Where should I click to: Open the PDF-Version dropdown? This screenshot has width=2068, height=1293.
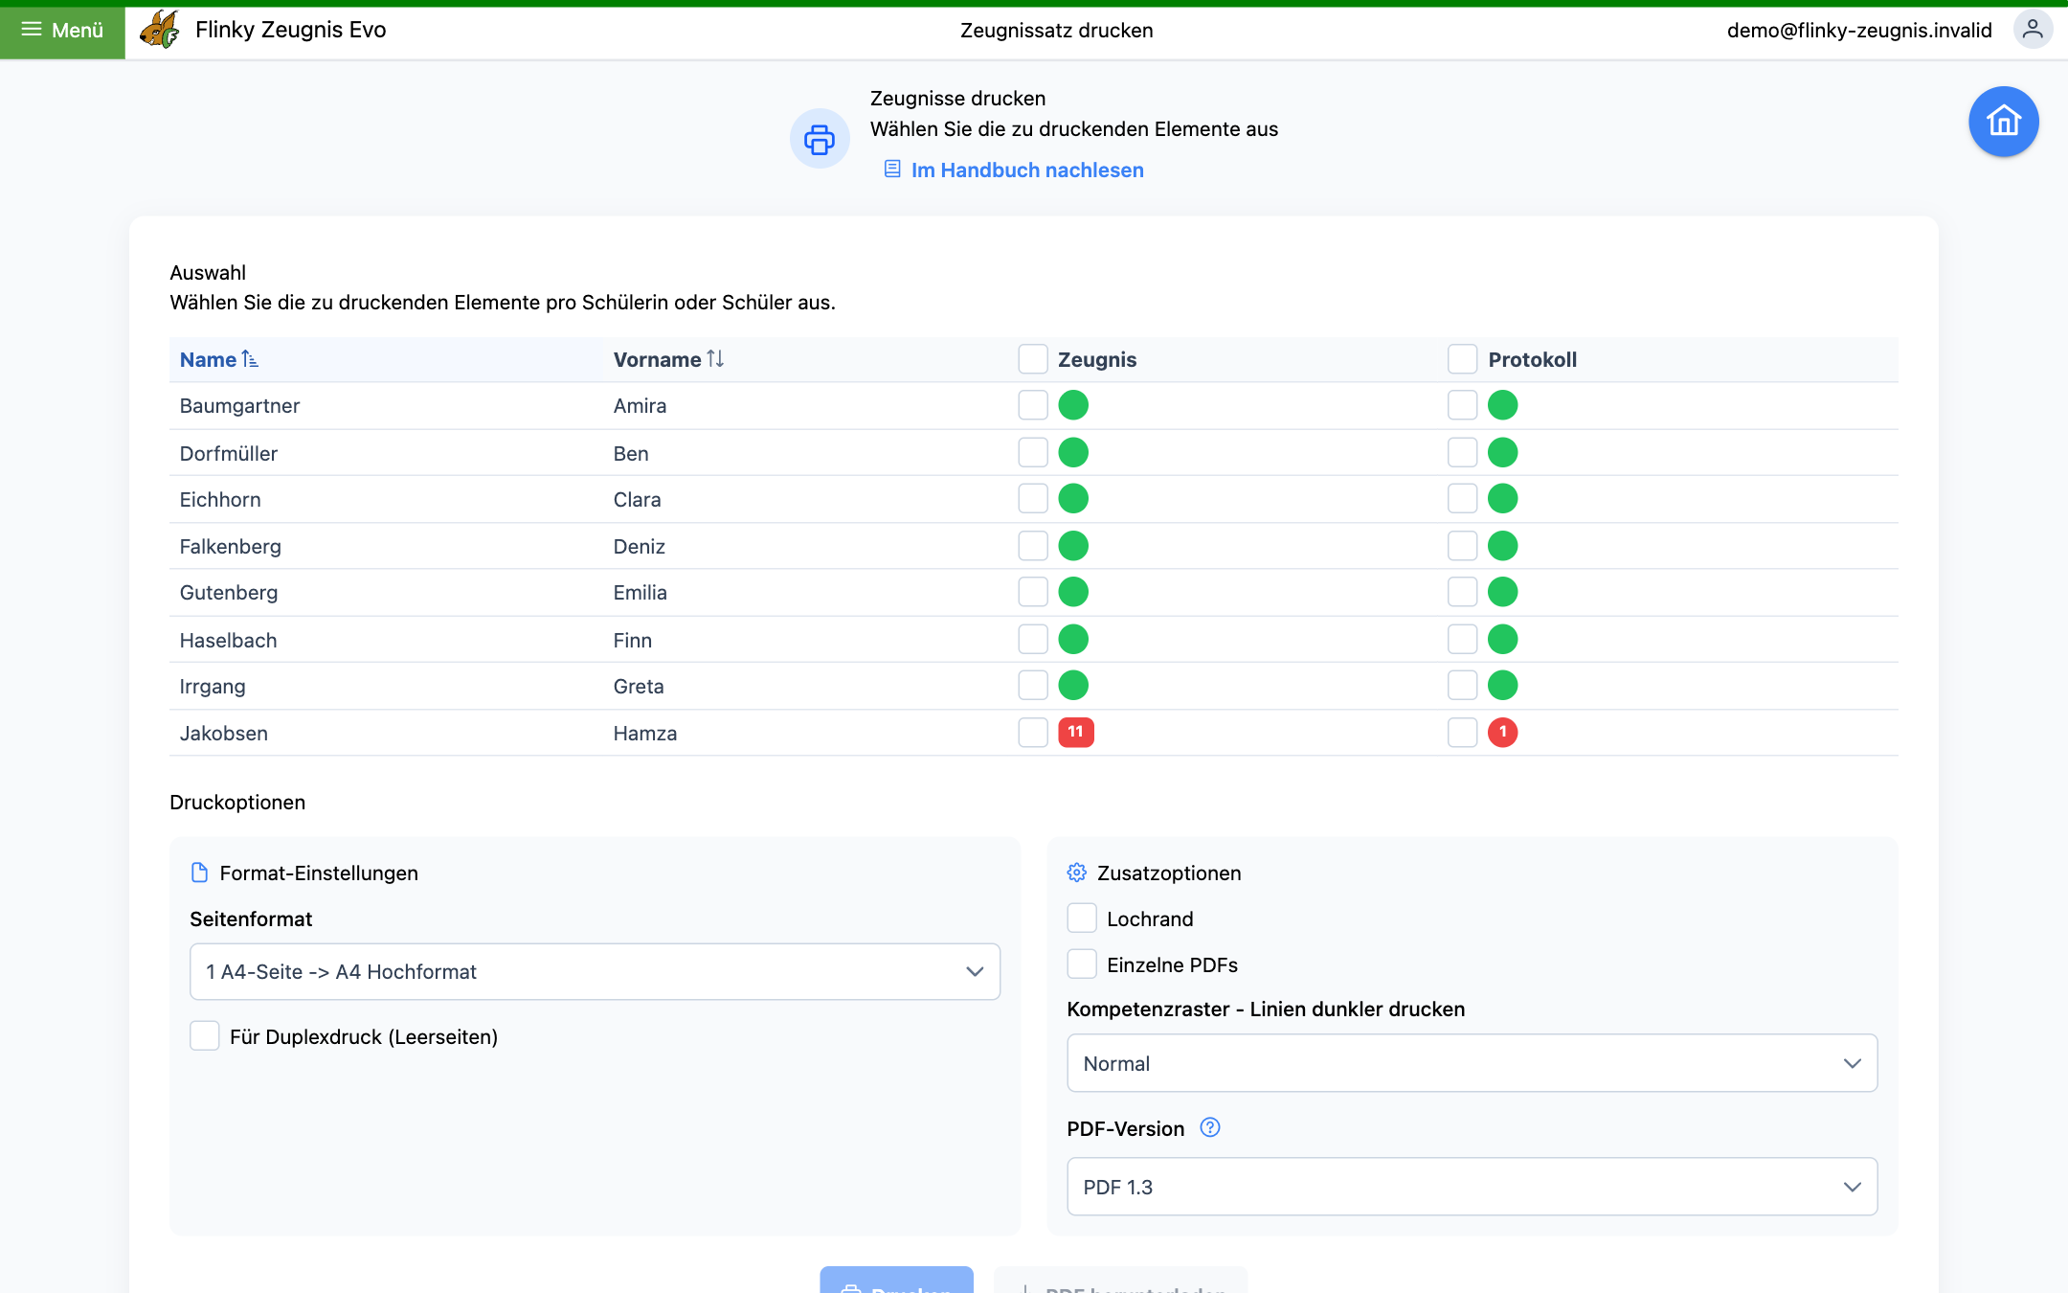coord(1472,1187)
